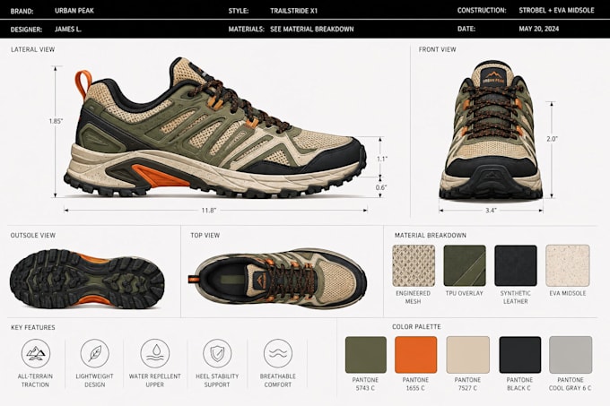
Task: Click the 'PANTONE 1655 C' label
Action: 415,384
